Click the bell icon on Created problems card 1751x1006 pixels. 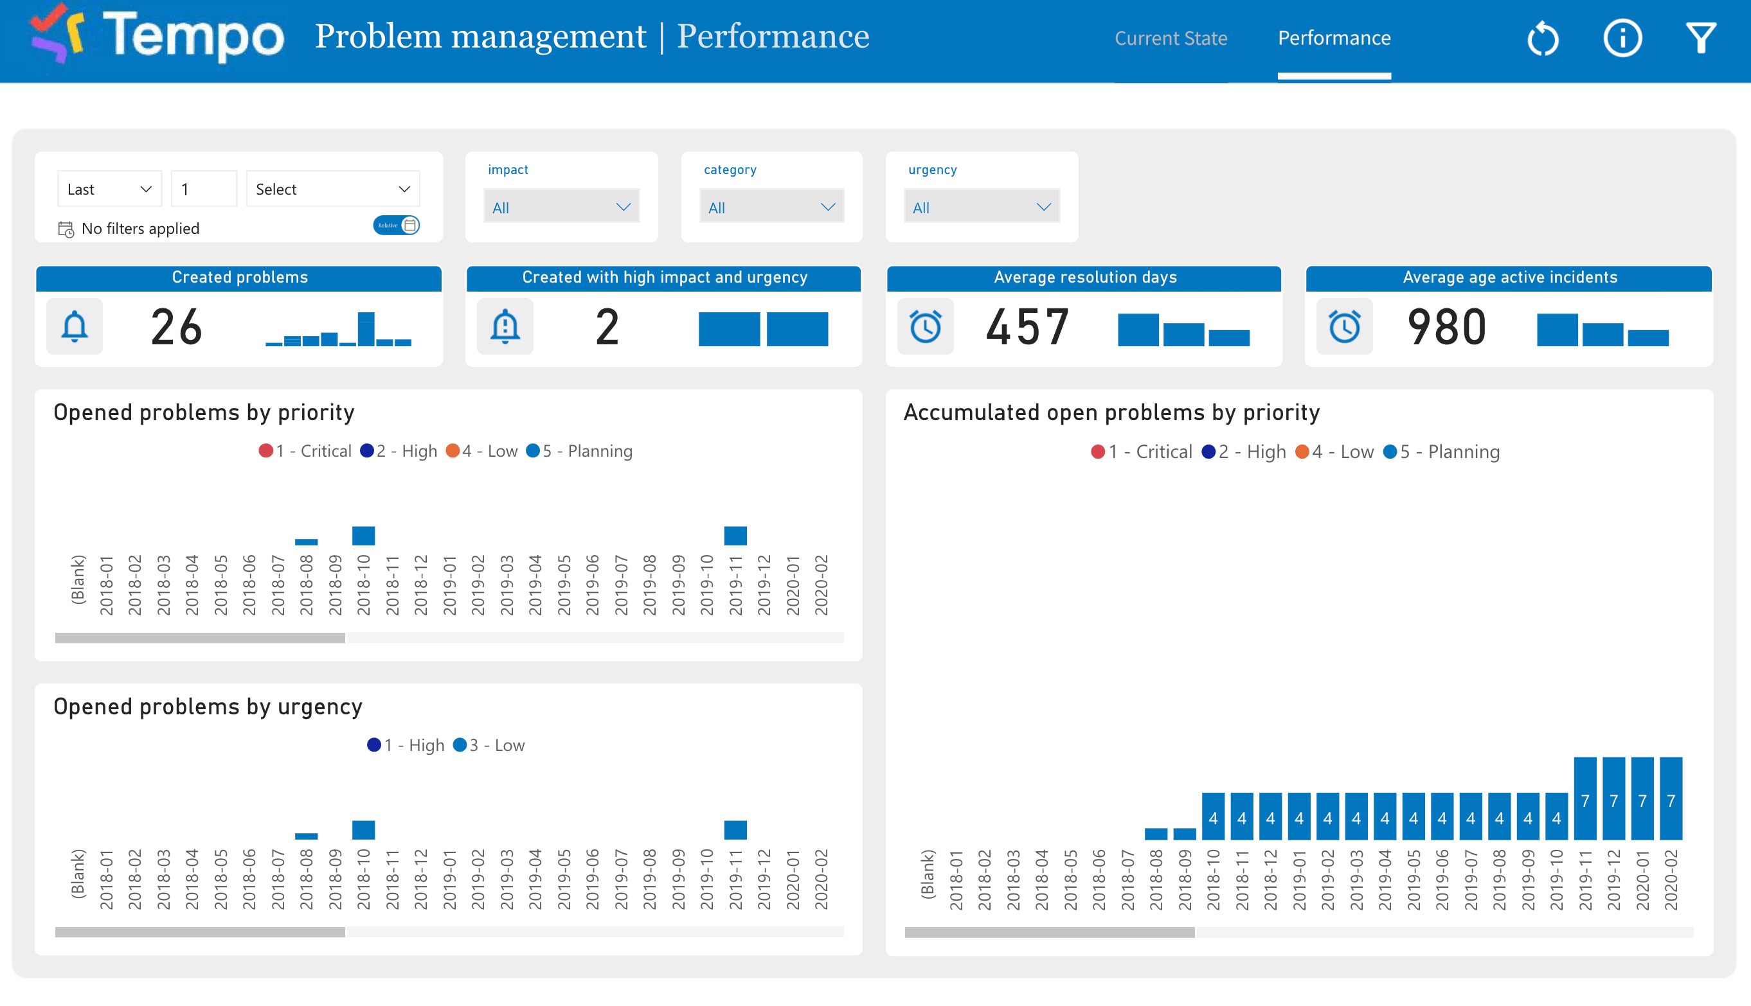[x=74, y=326]
